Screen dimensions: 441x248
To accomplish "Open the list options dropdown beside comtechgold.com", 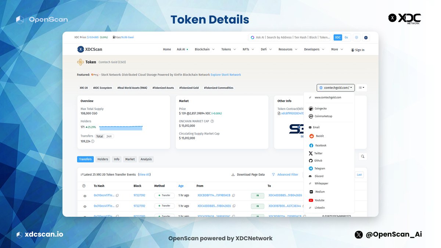I will click(x=362, y=88).
